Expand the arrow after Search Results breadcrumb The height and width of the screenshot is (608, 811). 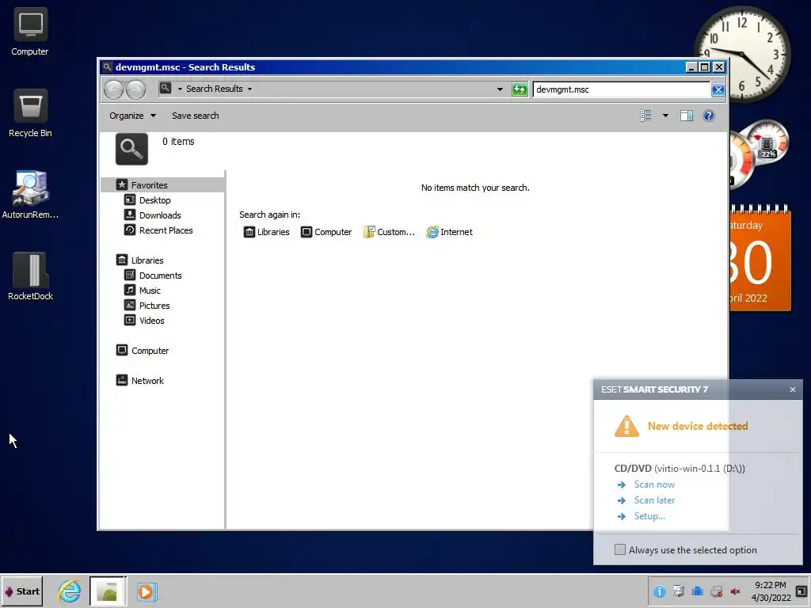coord(249,89)
